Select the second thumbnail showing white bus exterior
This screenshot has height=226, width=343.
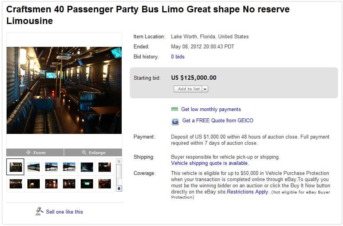pyautogui.click(x=34, y=167)
